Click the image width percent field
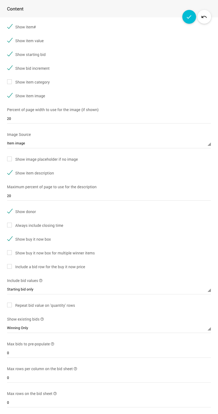 (x=109, y=119)
